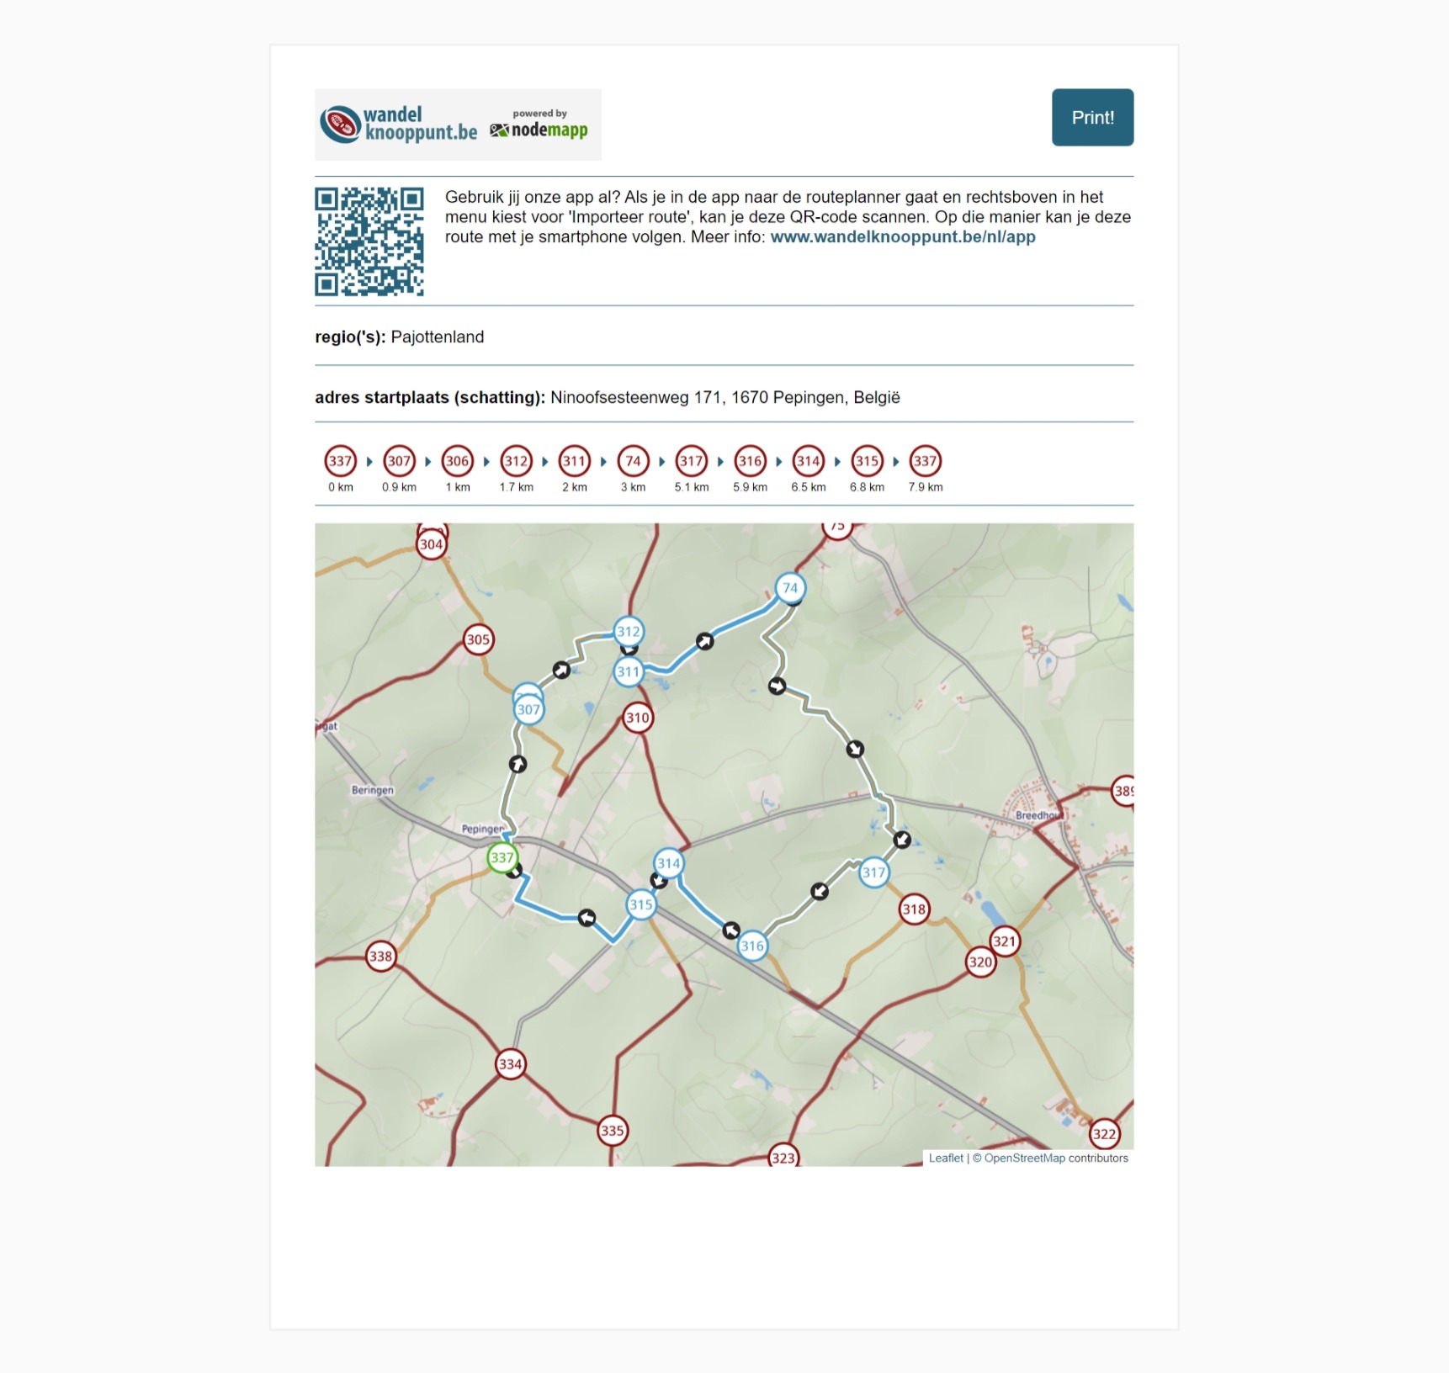Click the QR code image
This screenshot has width=1449, height=1373.
point(369,241)
